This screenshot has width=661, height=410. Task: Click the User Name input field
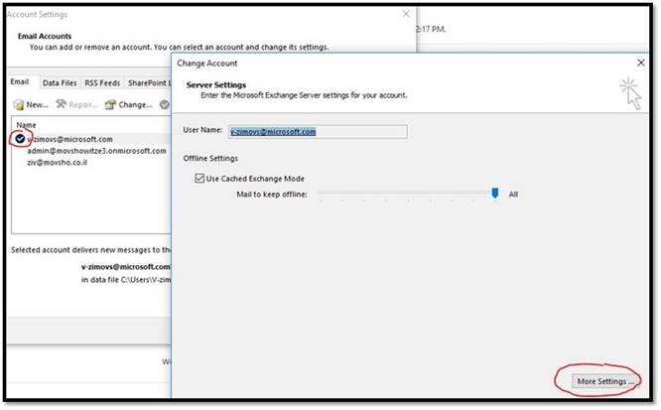317,131
